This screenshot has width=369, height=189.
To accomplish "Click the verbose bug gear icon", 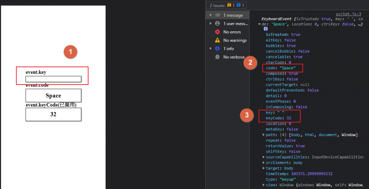I will 217,57.
